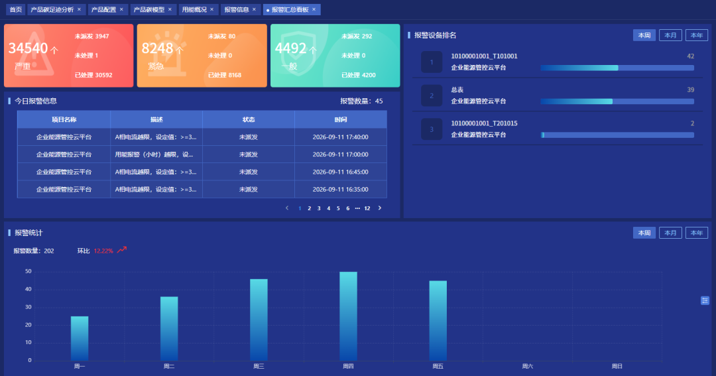Switch to the 产品碳足迹分析 tab
Screen dimensions: 716x376
tap(52, 9)
